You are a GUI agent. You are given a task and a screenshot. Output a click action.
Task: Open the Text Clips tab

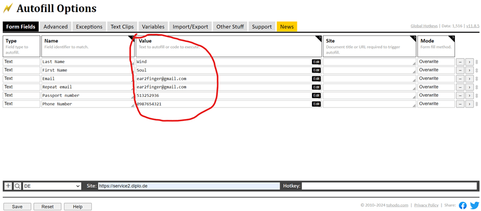pyautogui.click(x=122, y=27)
